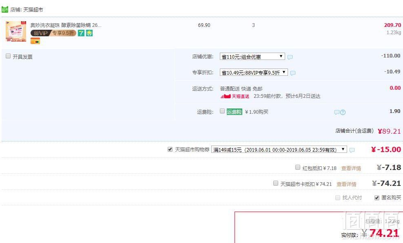Screen dimensions: 403x243
Task: Click the question mark help icon for 运费险
Action: point(343,112)
